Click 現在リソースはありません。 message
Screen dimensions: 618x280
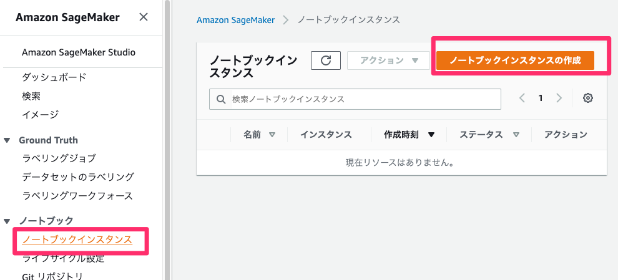coord(400,163)
